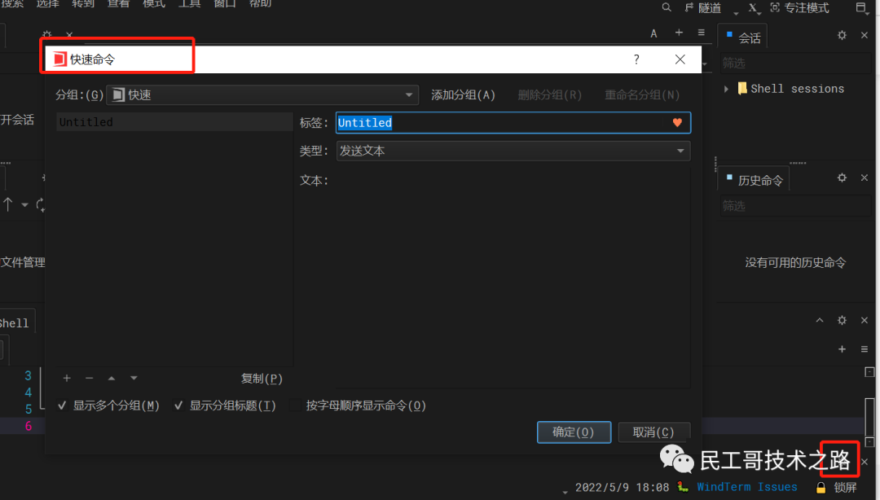Click the bug icon beside WindTerm Issues

[683, 486]
